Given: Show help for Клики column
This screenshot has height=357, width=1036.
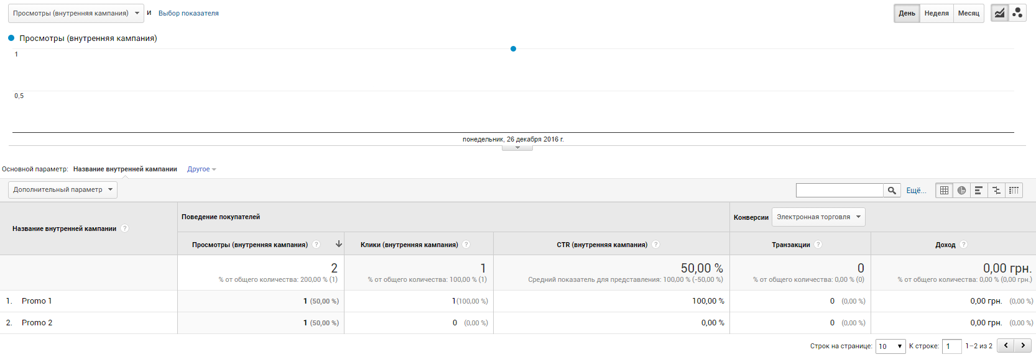Looking at the screenshot, I should (x=466, y=245).
